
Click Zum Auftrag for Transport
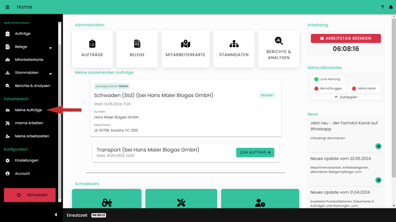coord(255,152)
